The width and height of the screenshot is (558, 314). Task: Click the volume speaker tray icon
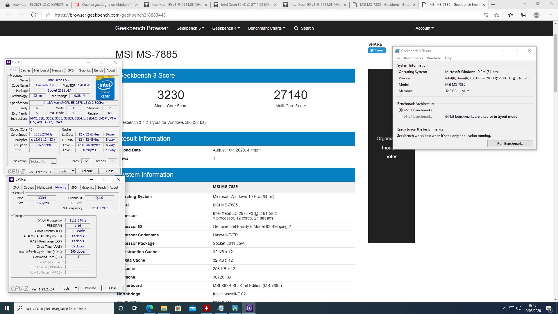pos(519,308)
